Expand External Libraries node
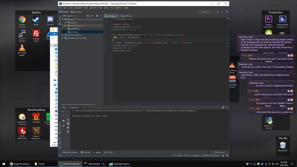 tap(63, 35)
